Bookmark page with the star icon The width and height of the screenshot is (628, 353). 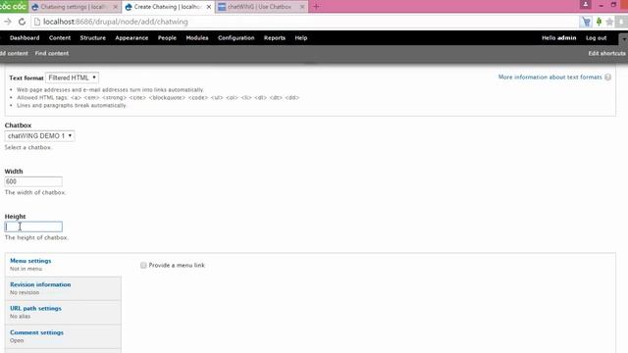609,22
